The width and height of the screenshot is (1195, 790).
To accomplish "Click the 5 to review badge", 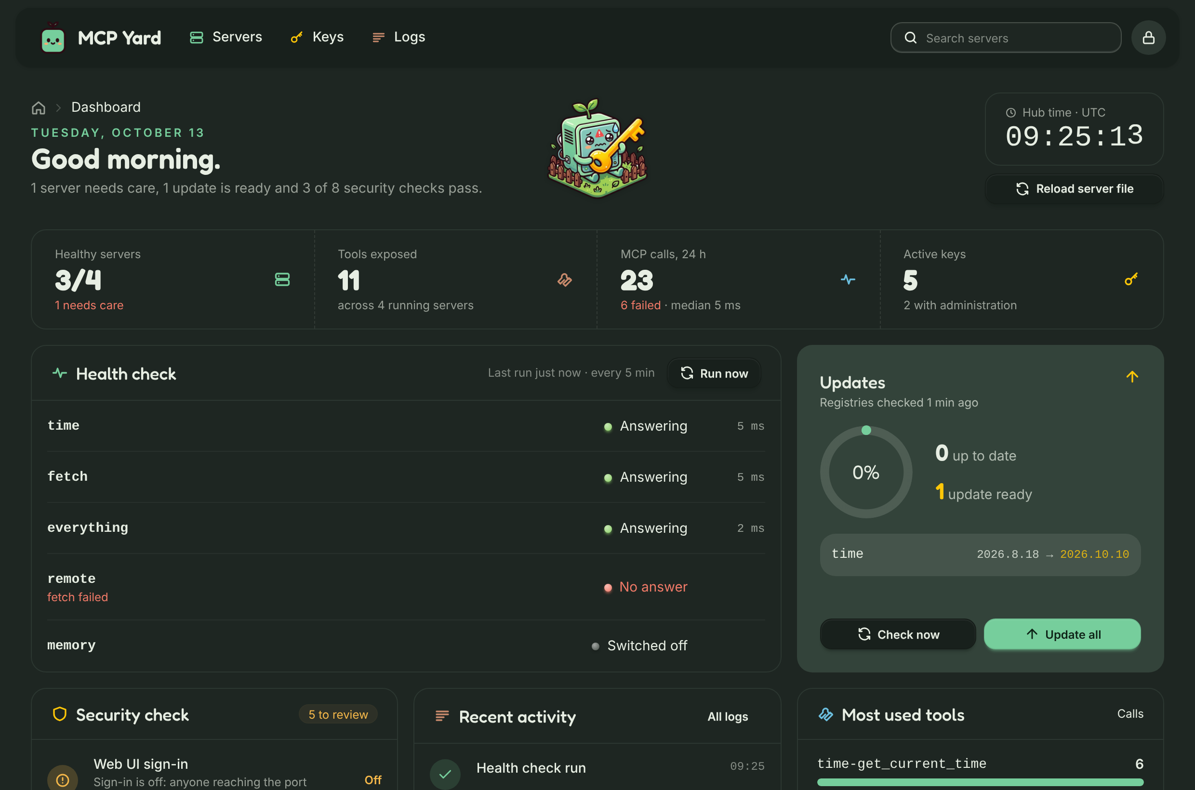I will (338, 714).
